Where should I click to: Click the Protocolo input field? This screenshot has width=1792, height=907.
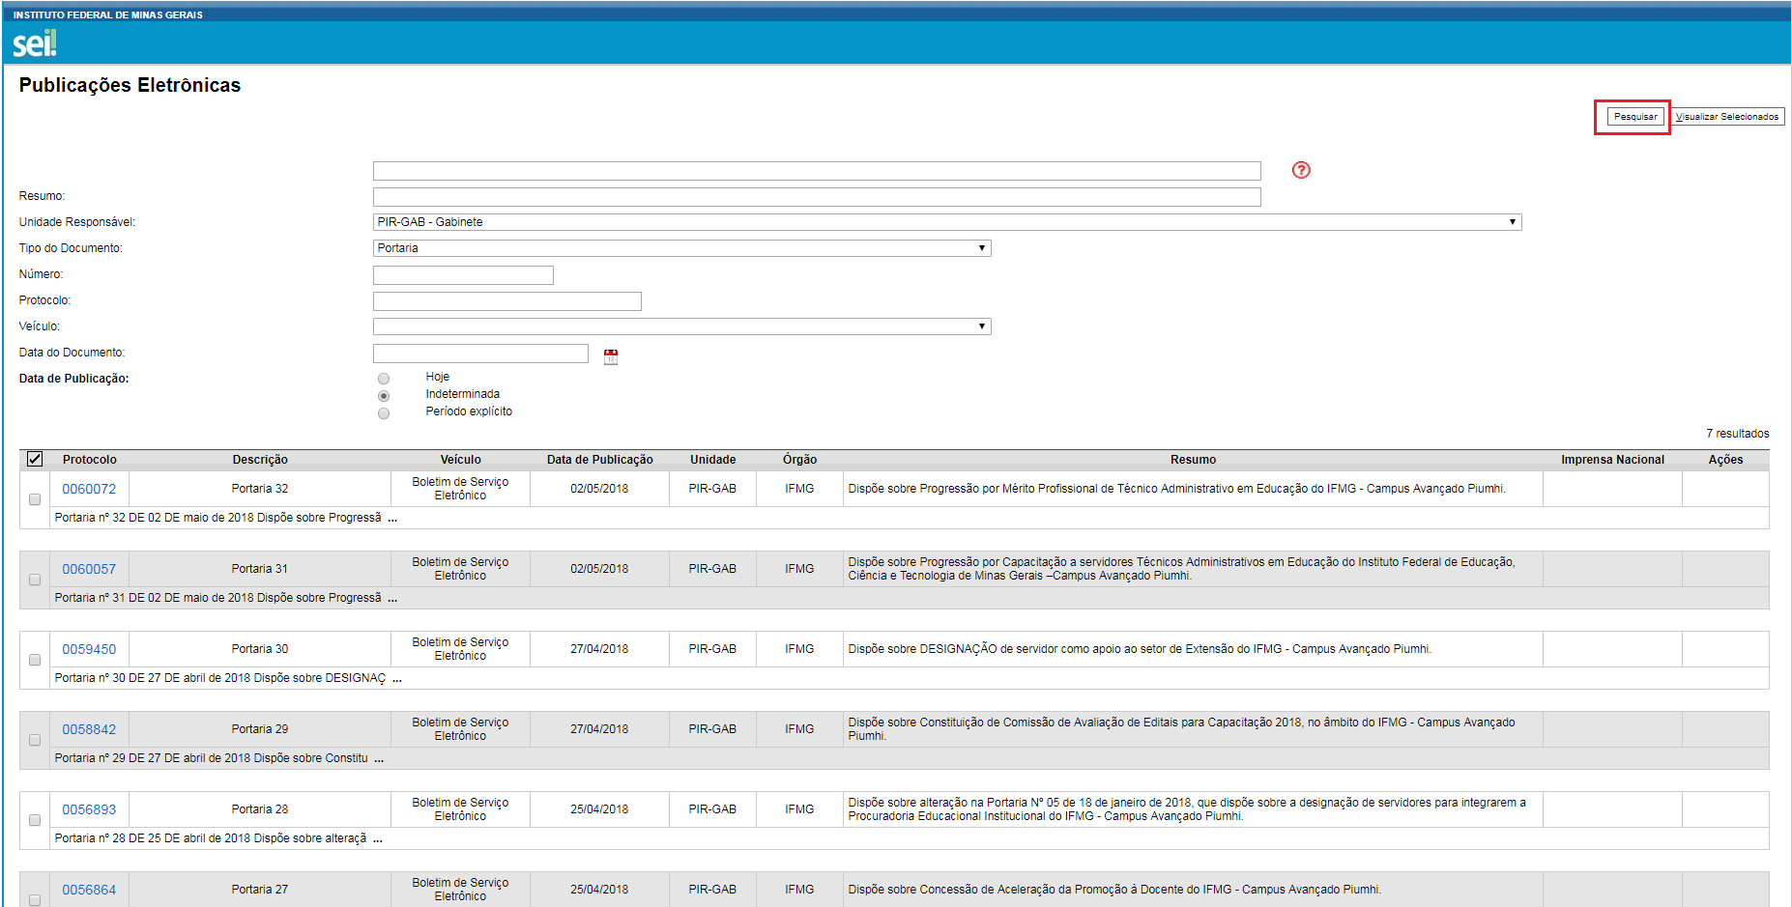[506, 301]
